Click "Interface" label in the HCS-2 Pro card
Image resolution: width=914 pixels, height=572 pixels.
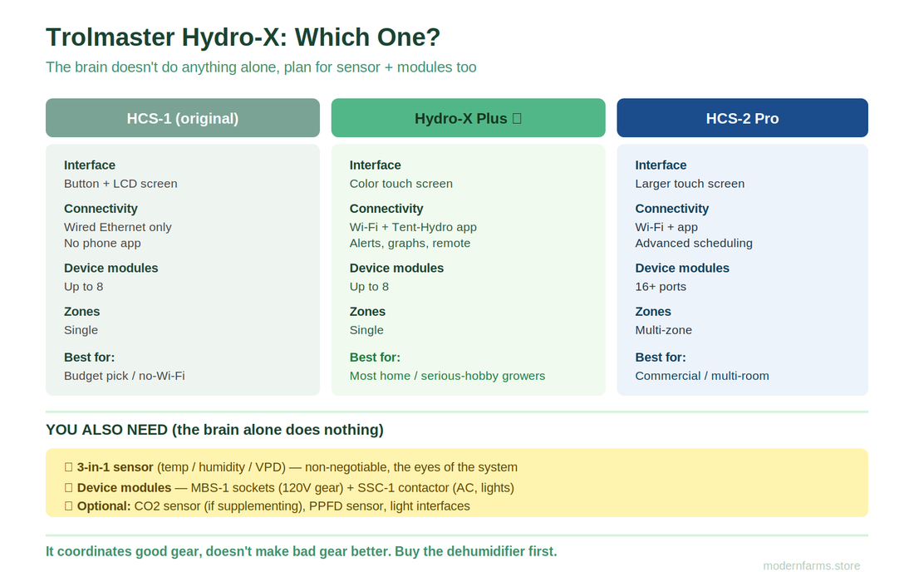pyautogui.click(x=661, y=165)
